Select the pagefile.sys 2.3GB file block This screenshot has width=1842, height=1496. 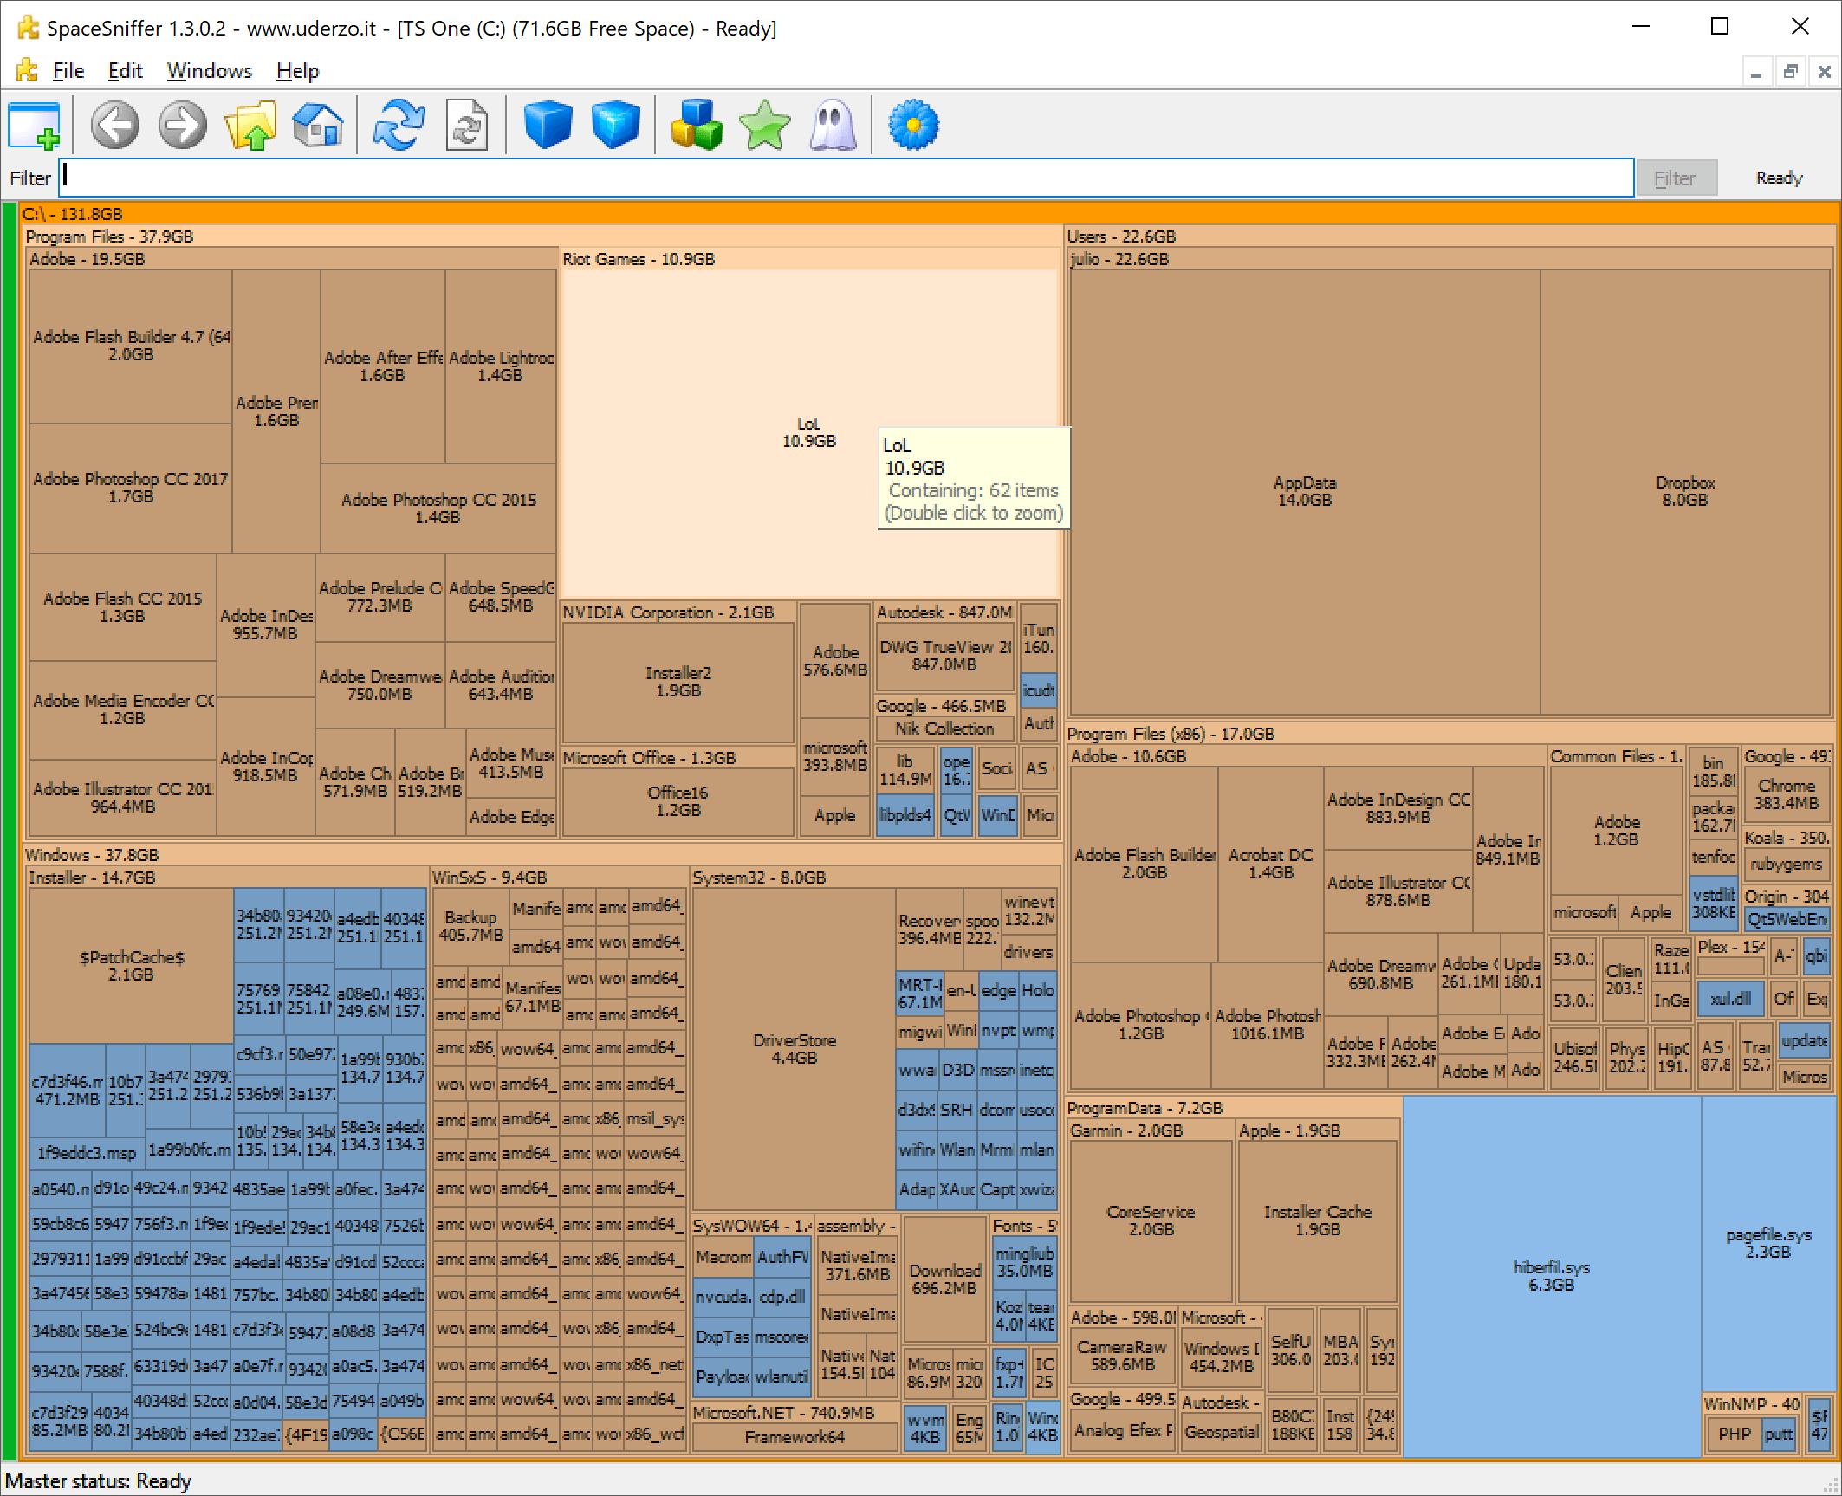[x=1767, y=1243]
